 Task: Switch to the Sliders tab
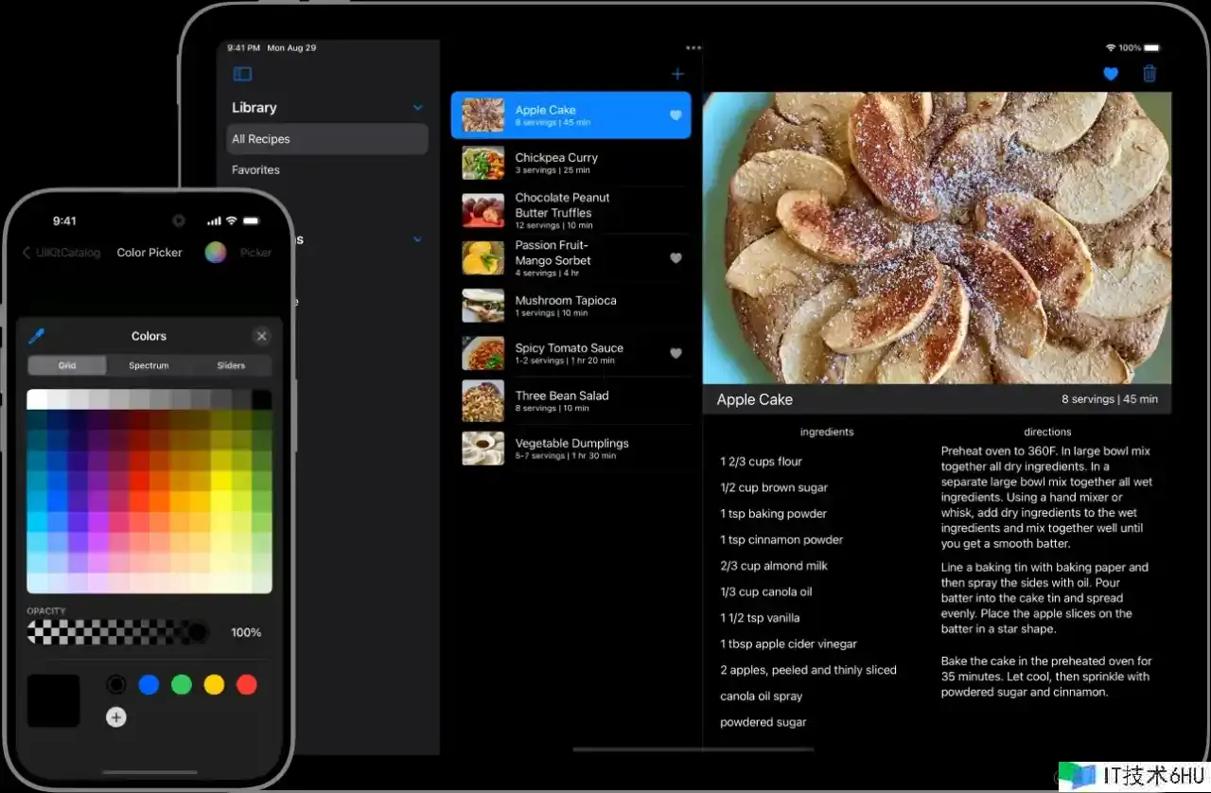point(231,365)
